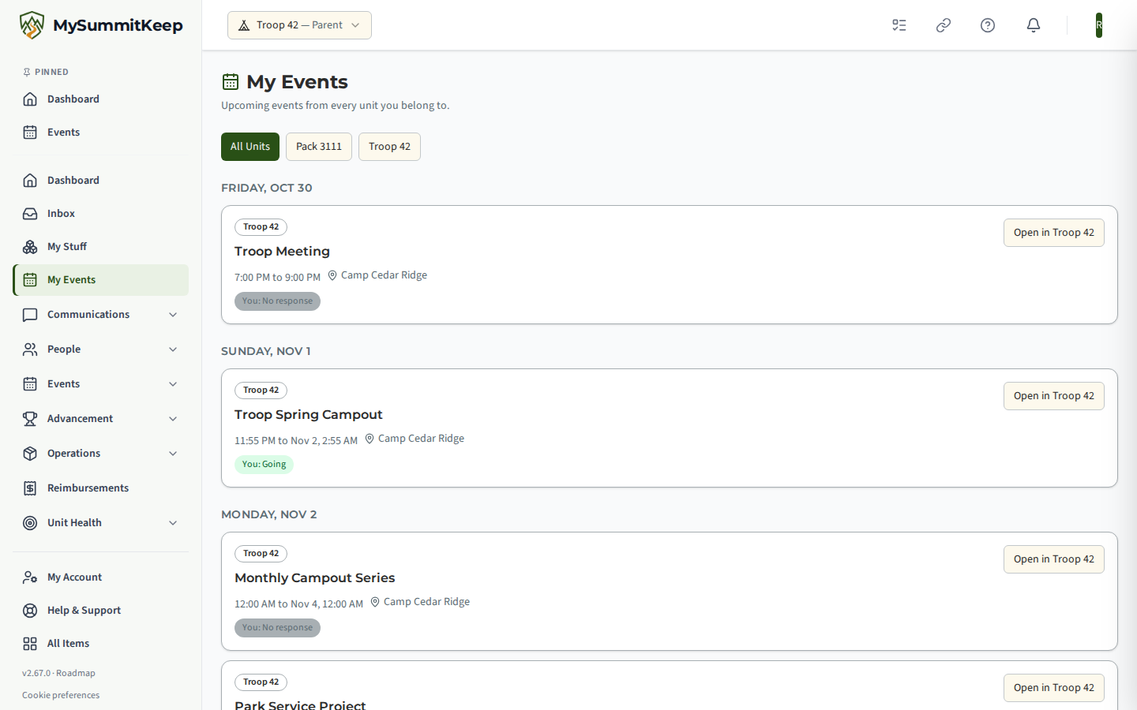Select the Pack 3111 filter tab
This screenshot has width=1137, height=710.
click(319, 147)
